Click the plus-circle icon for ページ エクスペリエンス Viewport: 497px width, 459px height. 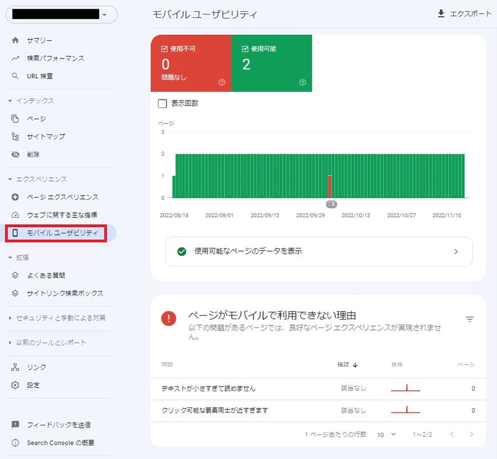pos(15,197)
